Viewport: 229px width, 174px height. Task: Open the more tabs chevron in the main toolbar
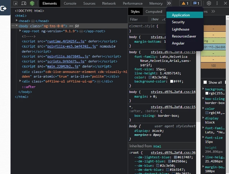click(169, 3)
